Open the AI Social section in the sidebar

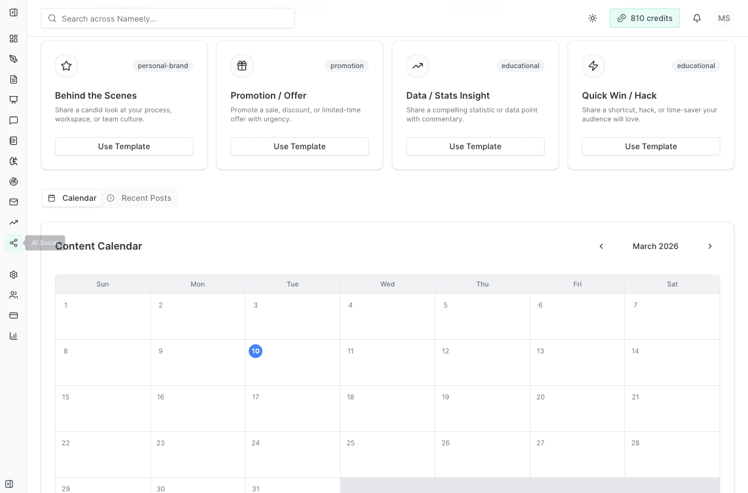[x=13, y=242]
